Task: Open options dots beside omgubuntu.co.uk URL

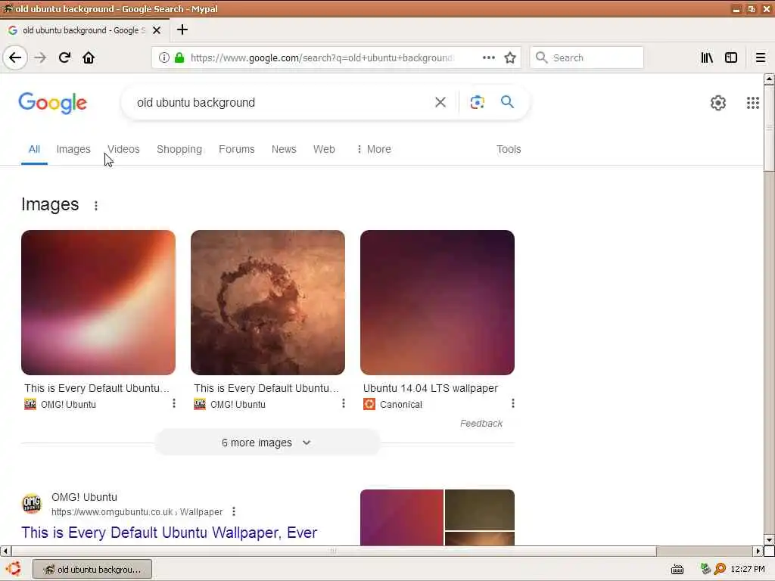Action: click(x=234, y=512)
